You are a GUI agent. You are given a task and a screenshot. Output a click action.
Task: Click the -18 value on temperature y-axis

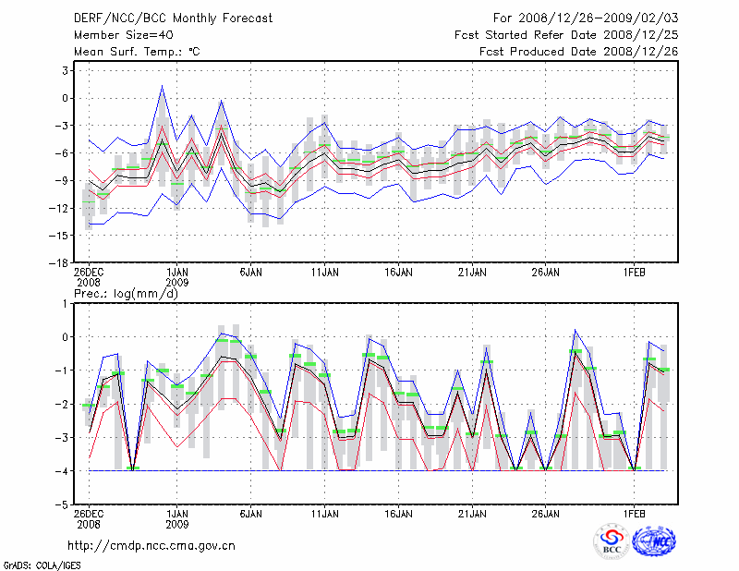click(x=61, y=263)
